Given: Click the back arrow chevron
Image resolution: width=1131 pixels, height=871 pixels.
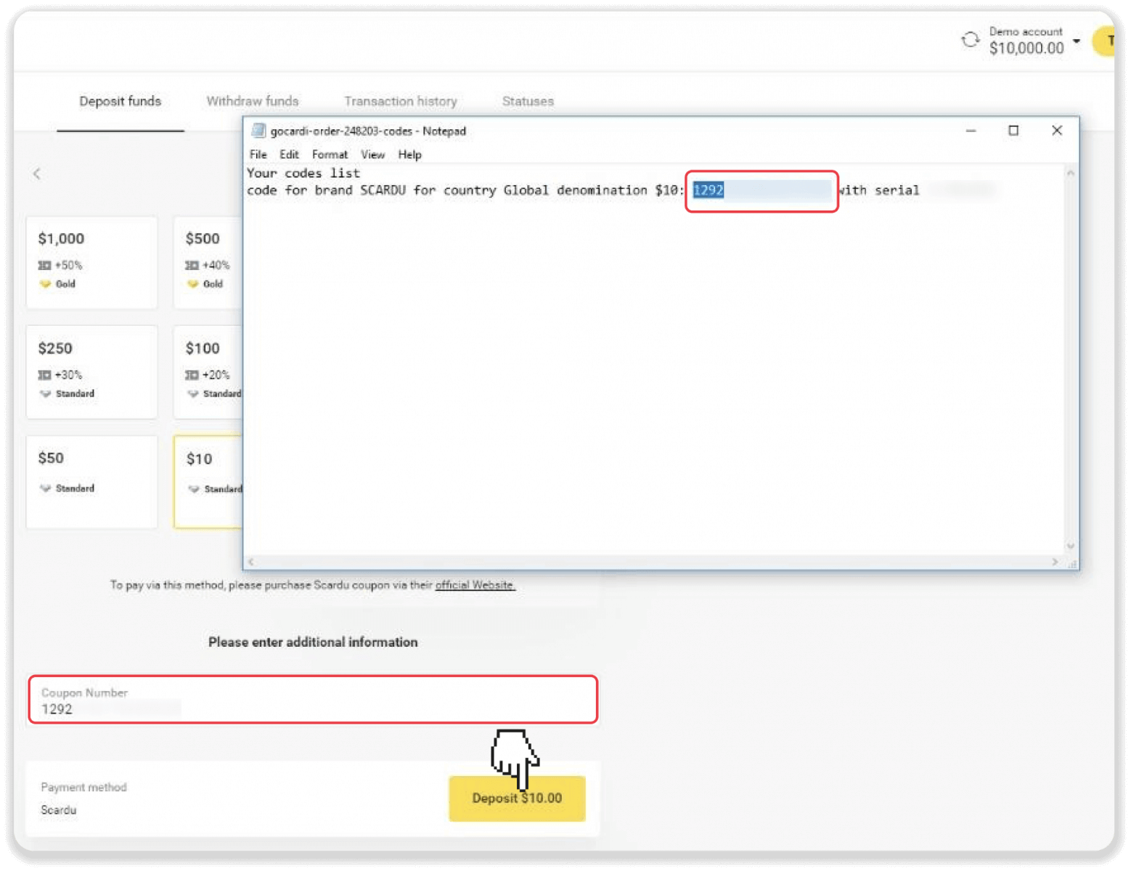Looking at the screenshot, I should point(37,173).
